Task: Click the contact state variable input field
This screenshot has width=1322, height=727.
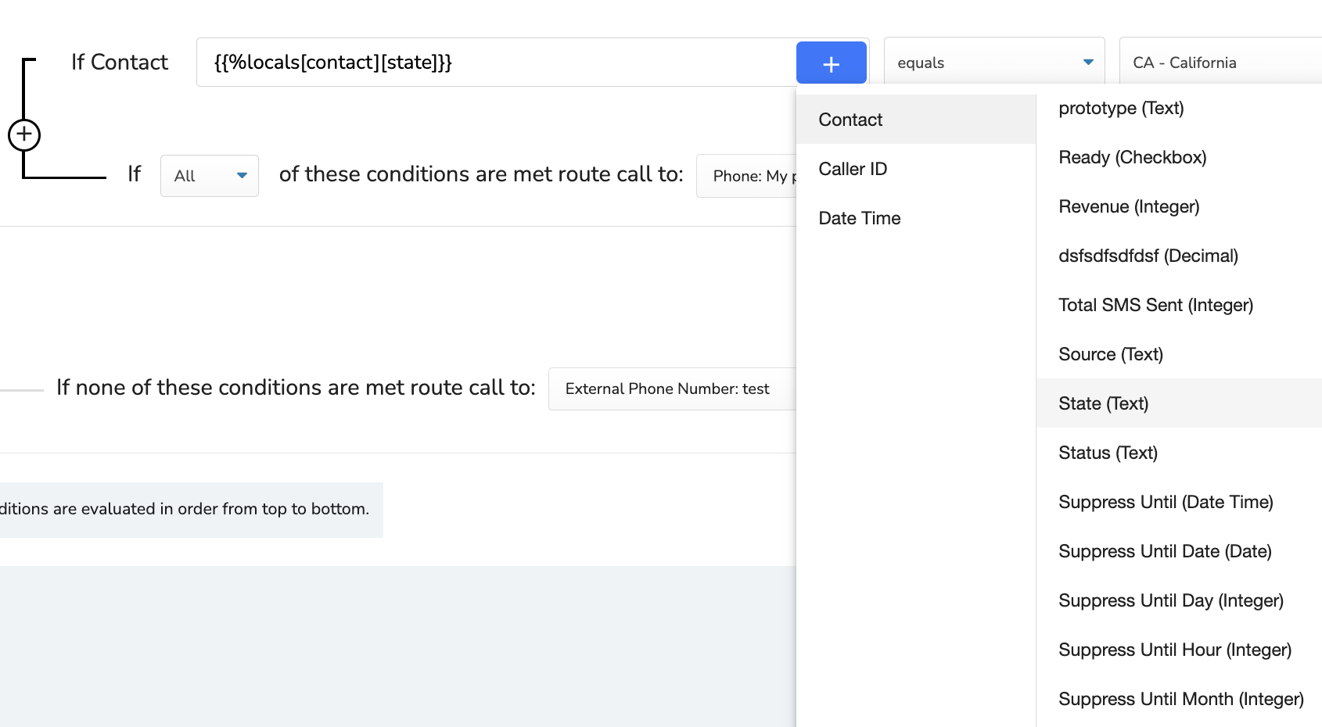Action: tap(496, 63)
